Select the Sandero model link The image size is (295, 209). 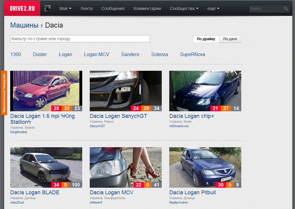(x=130, y=55)
